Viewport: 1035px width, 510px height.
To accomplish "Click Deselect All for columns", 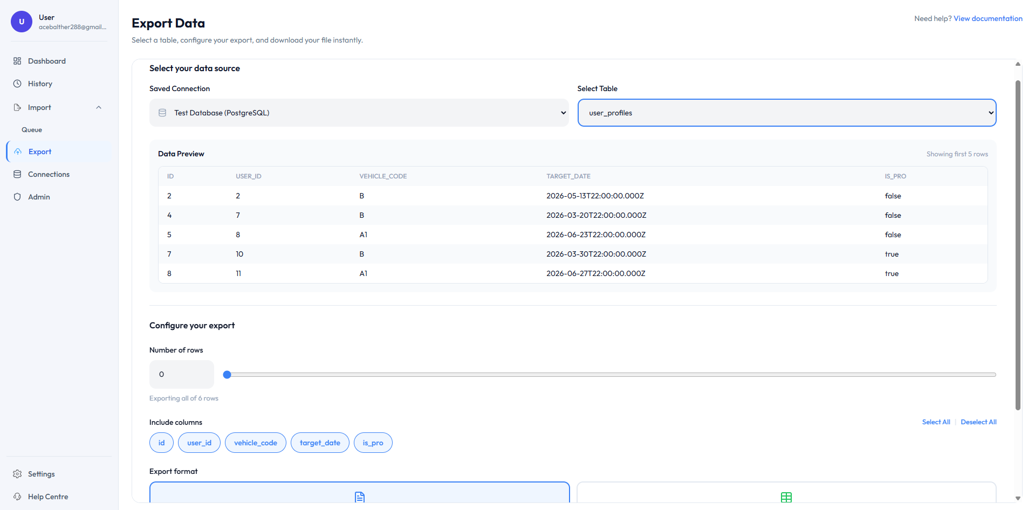I will click(x=978, y=422).
